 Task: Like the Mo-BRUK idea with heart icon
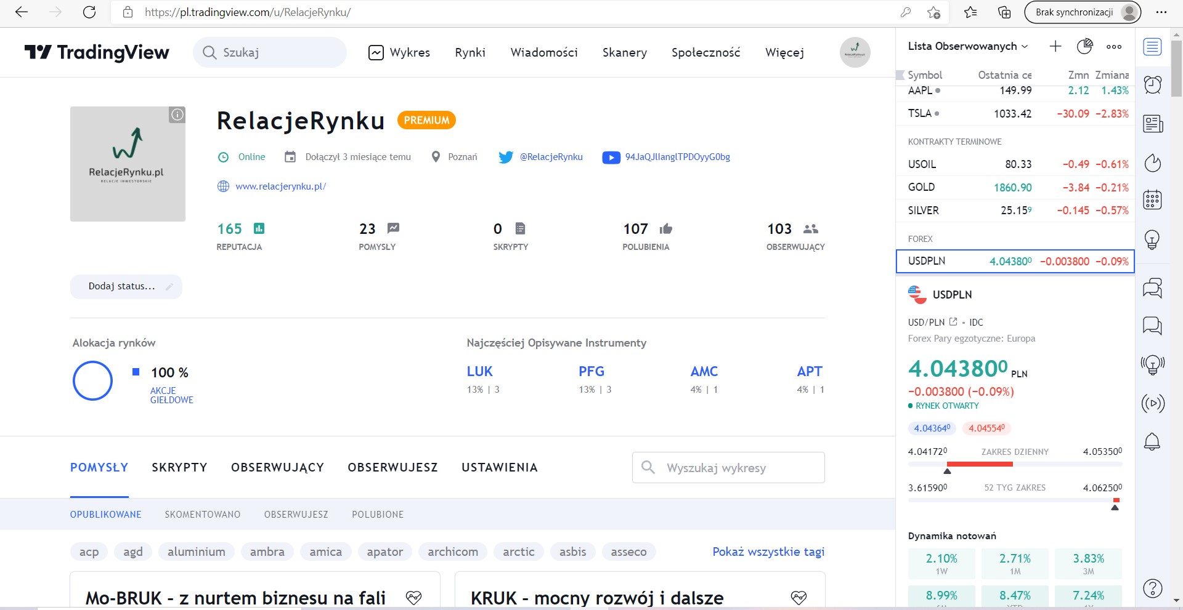coord(414,597)
